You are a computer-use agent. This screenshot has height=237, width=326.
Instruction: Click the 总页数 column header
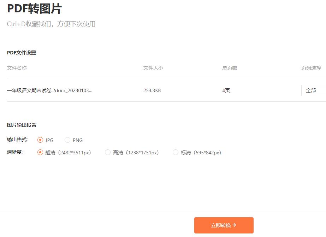point(229,68)
